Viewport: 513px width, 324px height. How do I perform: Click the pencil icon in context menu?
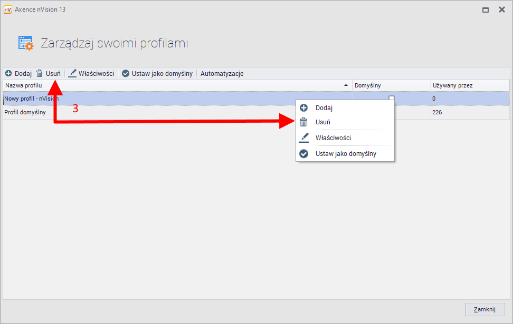pos(303,138)
